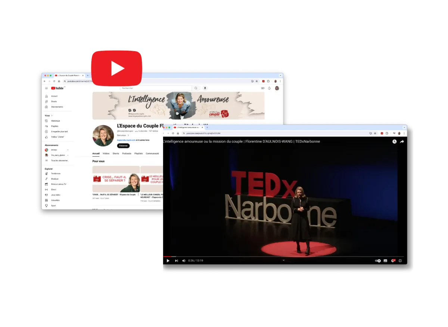Open Chrome menu in the channel window
This screenshot has height=327, width=448.
(280, 81)
